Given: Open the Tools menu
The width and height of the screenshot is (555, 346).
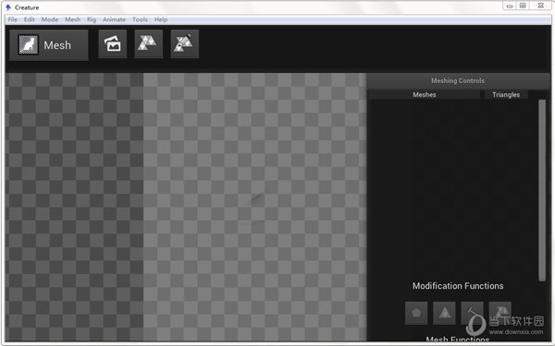Looking at the screenshot, I should pos(141,19).
